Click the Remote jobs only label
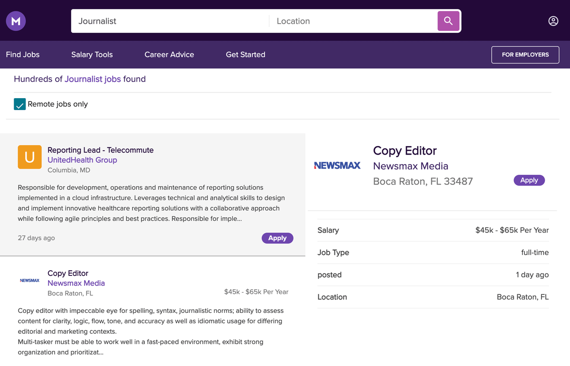570x366 pixels. pos(58,104)
